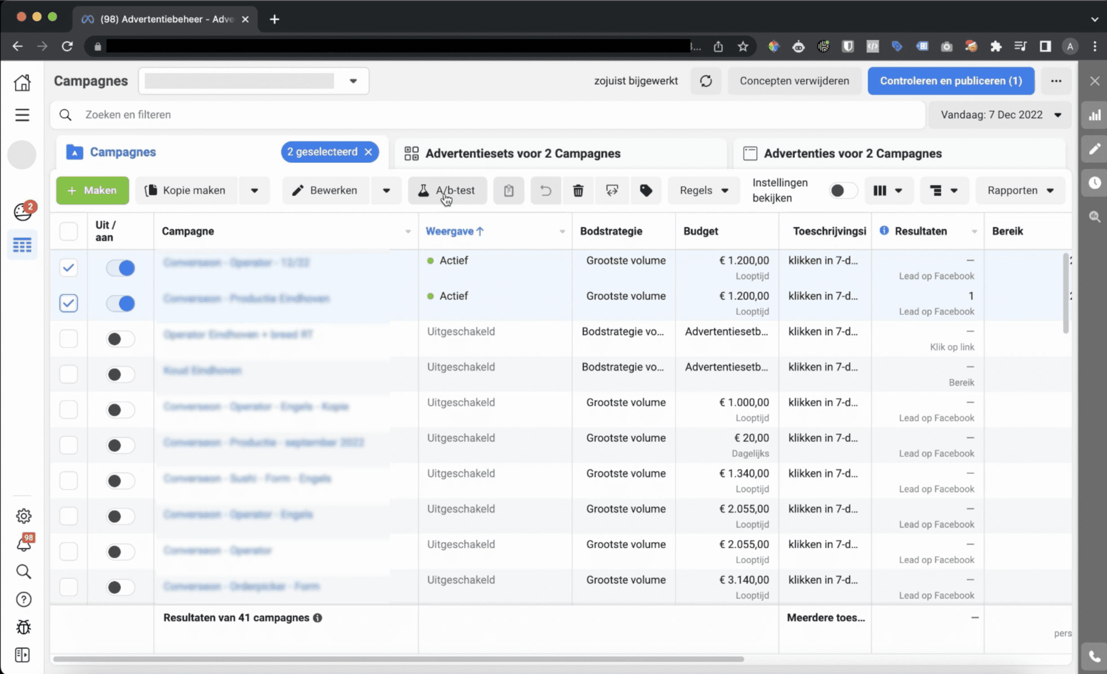Turn off toggle of second Actief campaign
This screenshot has height=674, width=1107.
(x=120, y=303)
